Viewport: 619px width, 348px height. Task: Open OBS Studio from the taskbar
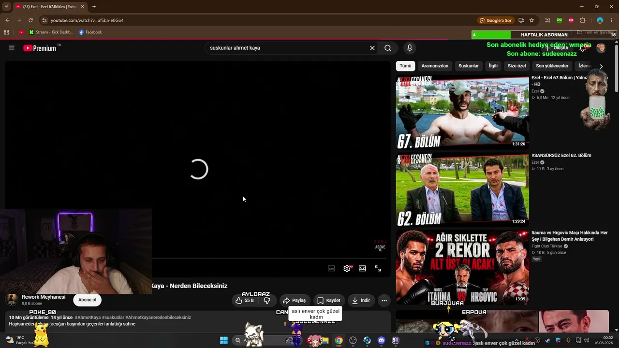click(353, 340)
